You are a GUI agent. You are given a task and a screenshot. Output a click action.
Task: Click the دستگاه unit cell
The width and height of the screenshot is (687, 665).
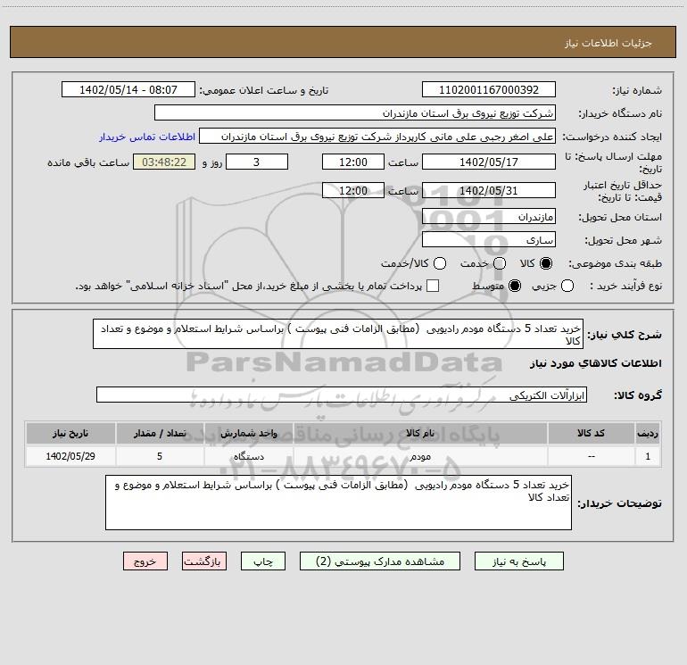click(248, 456)
